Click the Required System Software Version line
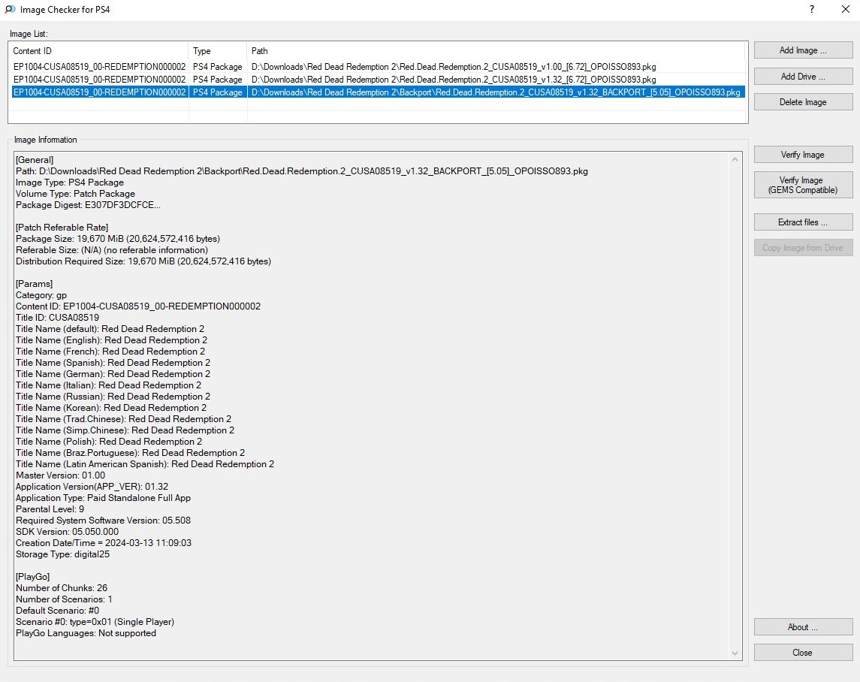 point(103,521)
